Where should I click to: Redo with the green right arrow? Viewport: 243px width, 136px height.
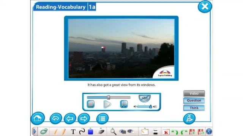184,132
